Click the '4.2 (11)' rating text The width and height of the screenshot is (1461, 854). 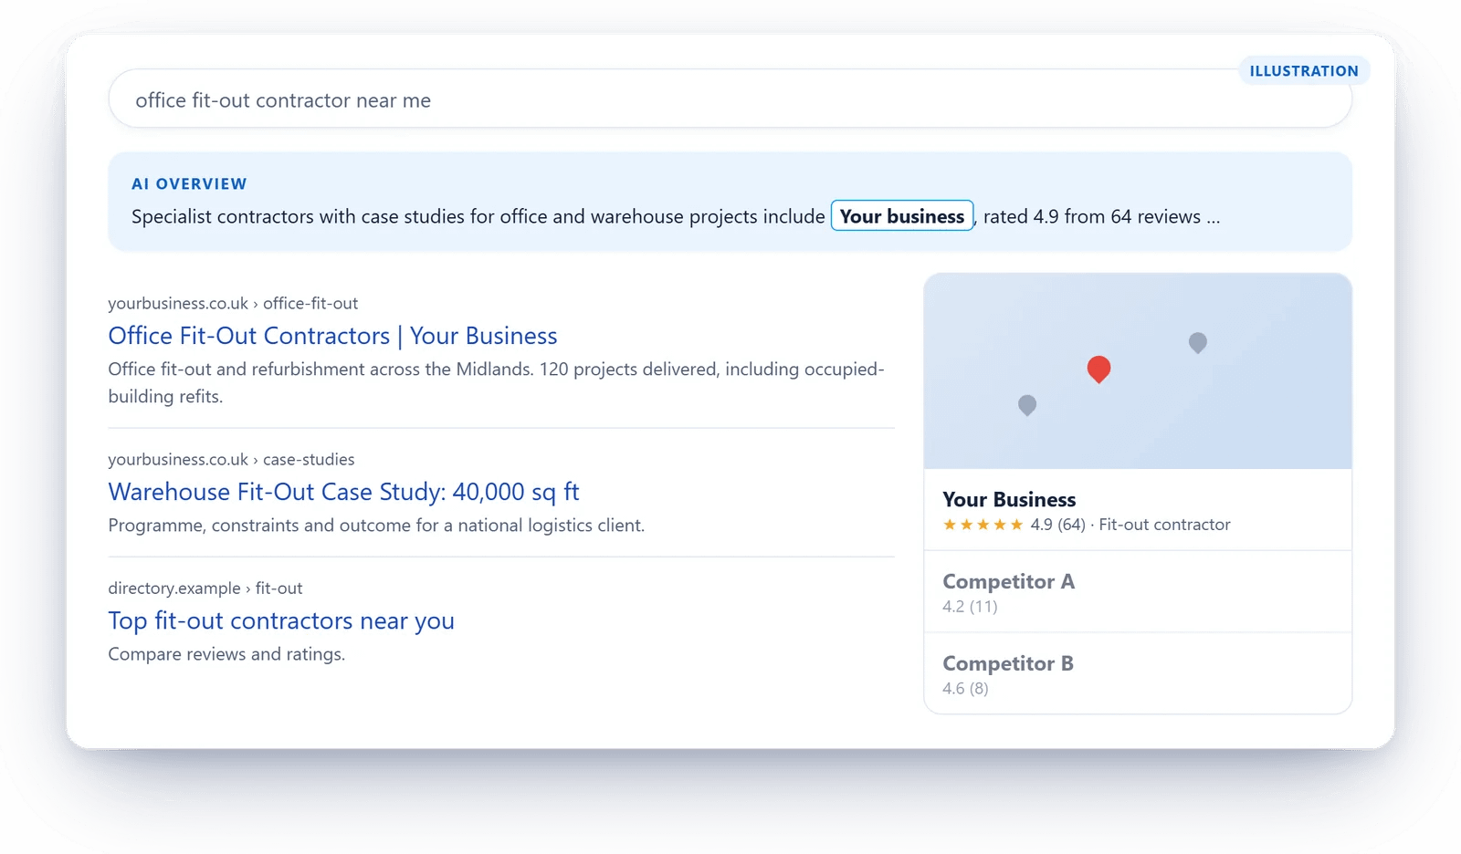[970, 607]
